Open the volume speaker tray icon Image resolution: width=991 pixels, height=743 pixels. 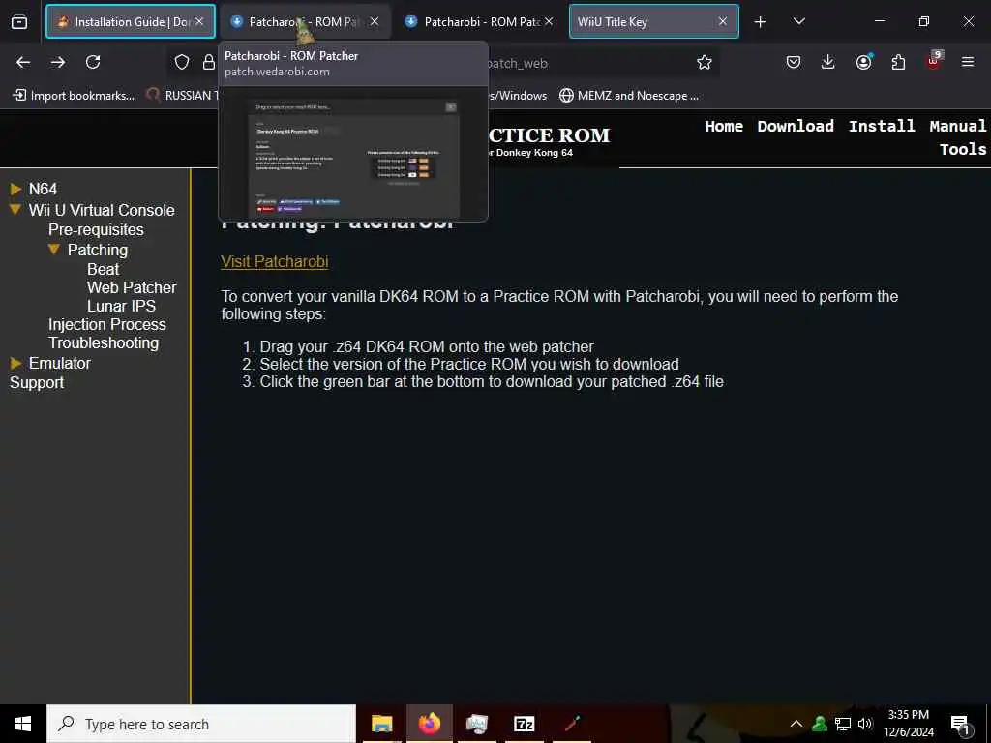point(864,724)
